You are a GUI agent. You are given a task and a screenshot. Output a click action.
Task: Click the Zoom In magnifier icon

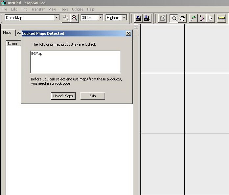click(66, 18)
